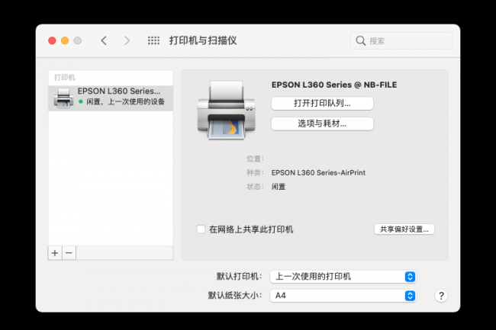The image size is (496, 330).
Task: Click the green idle status dot
Action: (x=81, y=101)
